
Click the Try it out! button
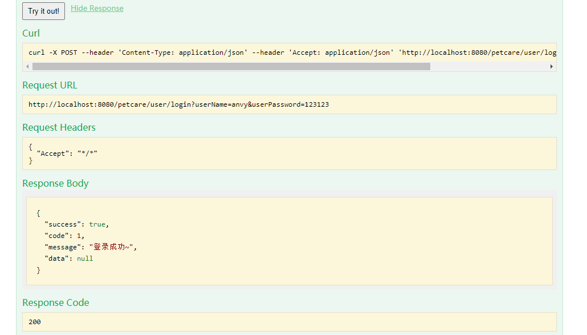point(43,11)
